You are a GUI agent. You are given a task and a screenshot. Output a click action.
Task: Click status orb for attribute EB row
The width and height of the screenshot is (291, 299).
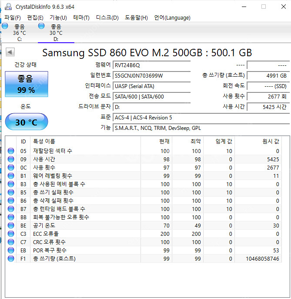[11, 250]
